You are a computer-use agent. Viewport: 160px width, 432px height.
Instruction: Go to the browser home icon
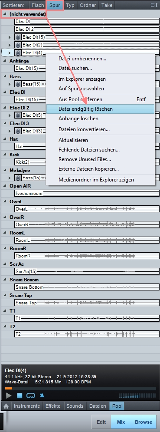point(6,406)
